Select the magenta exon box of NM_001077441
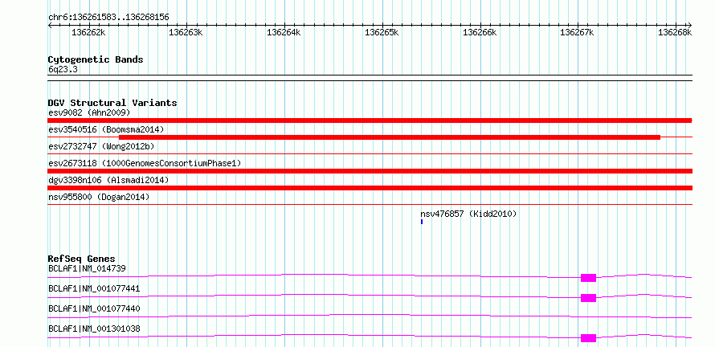 pos(588,298)
